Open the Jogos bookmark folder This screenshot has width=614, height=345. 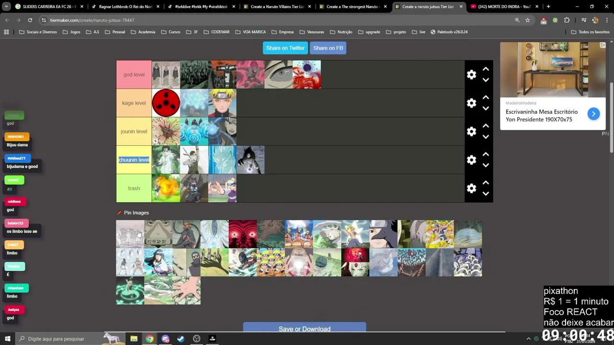[71, 32]
